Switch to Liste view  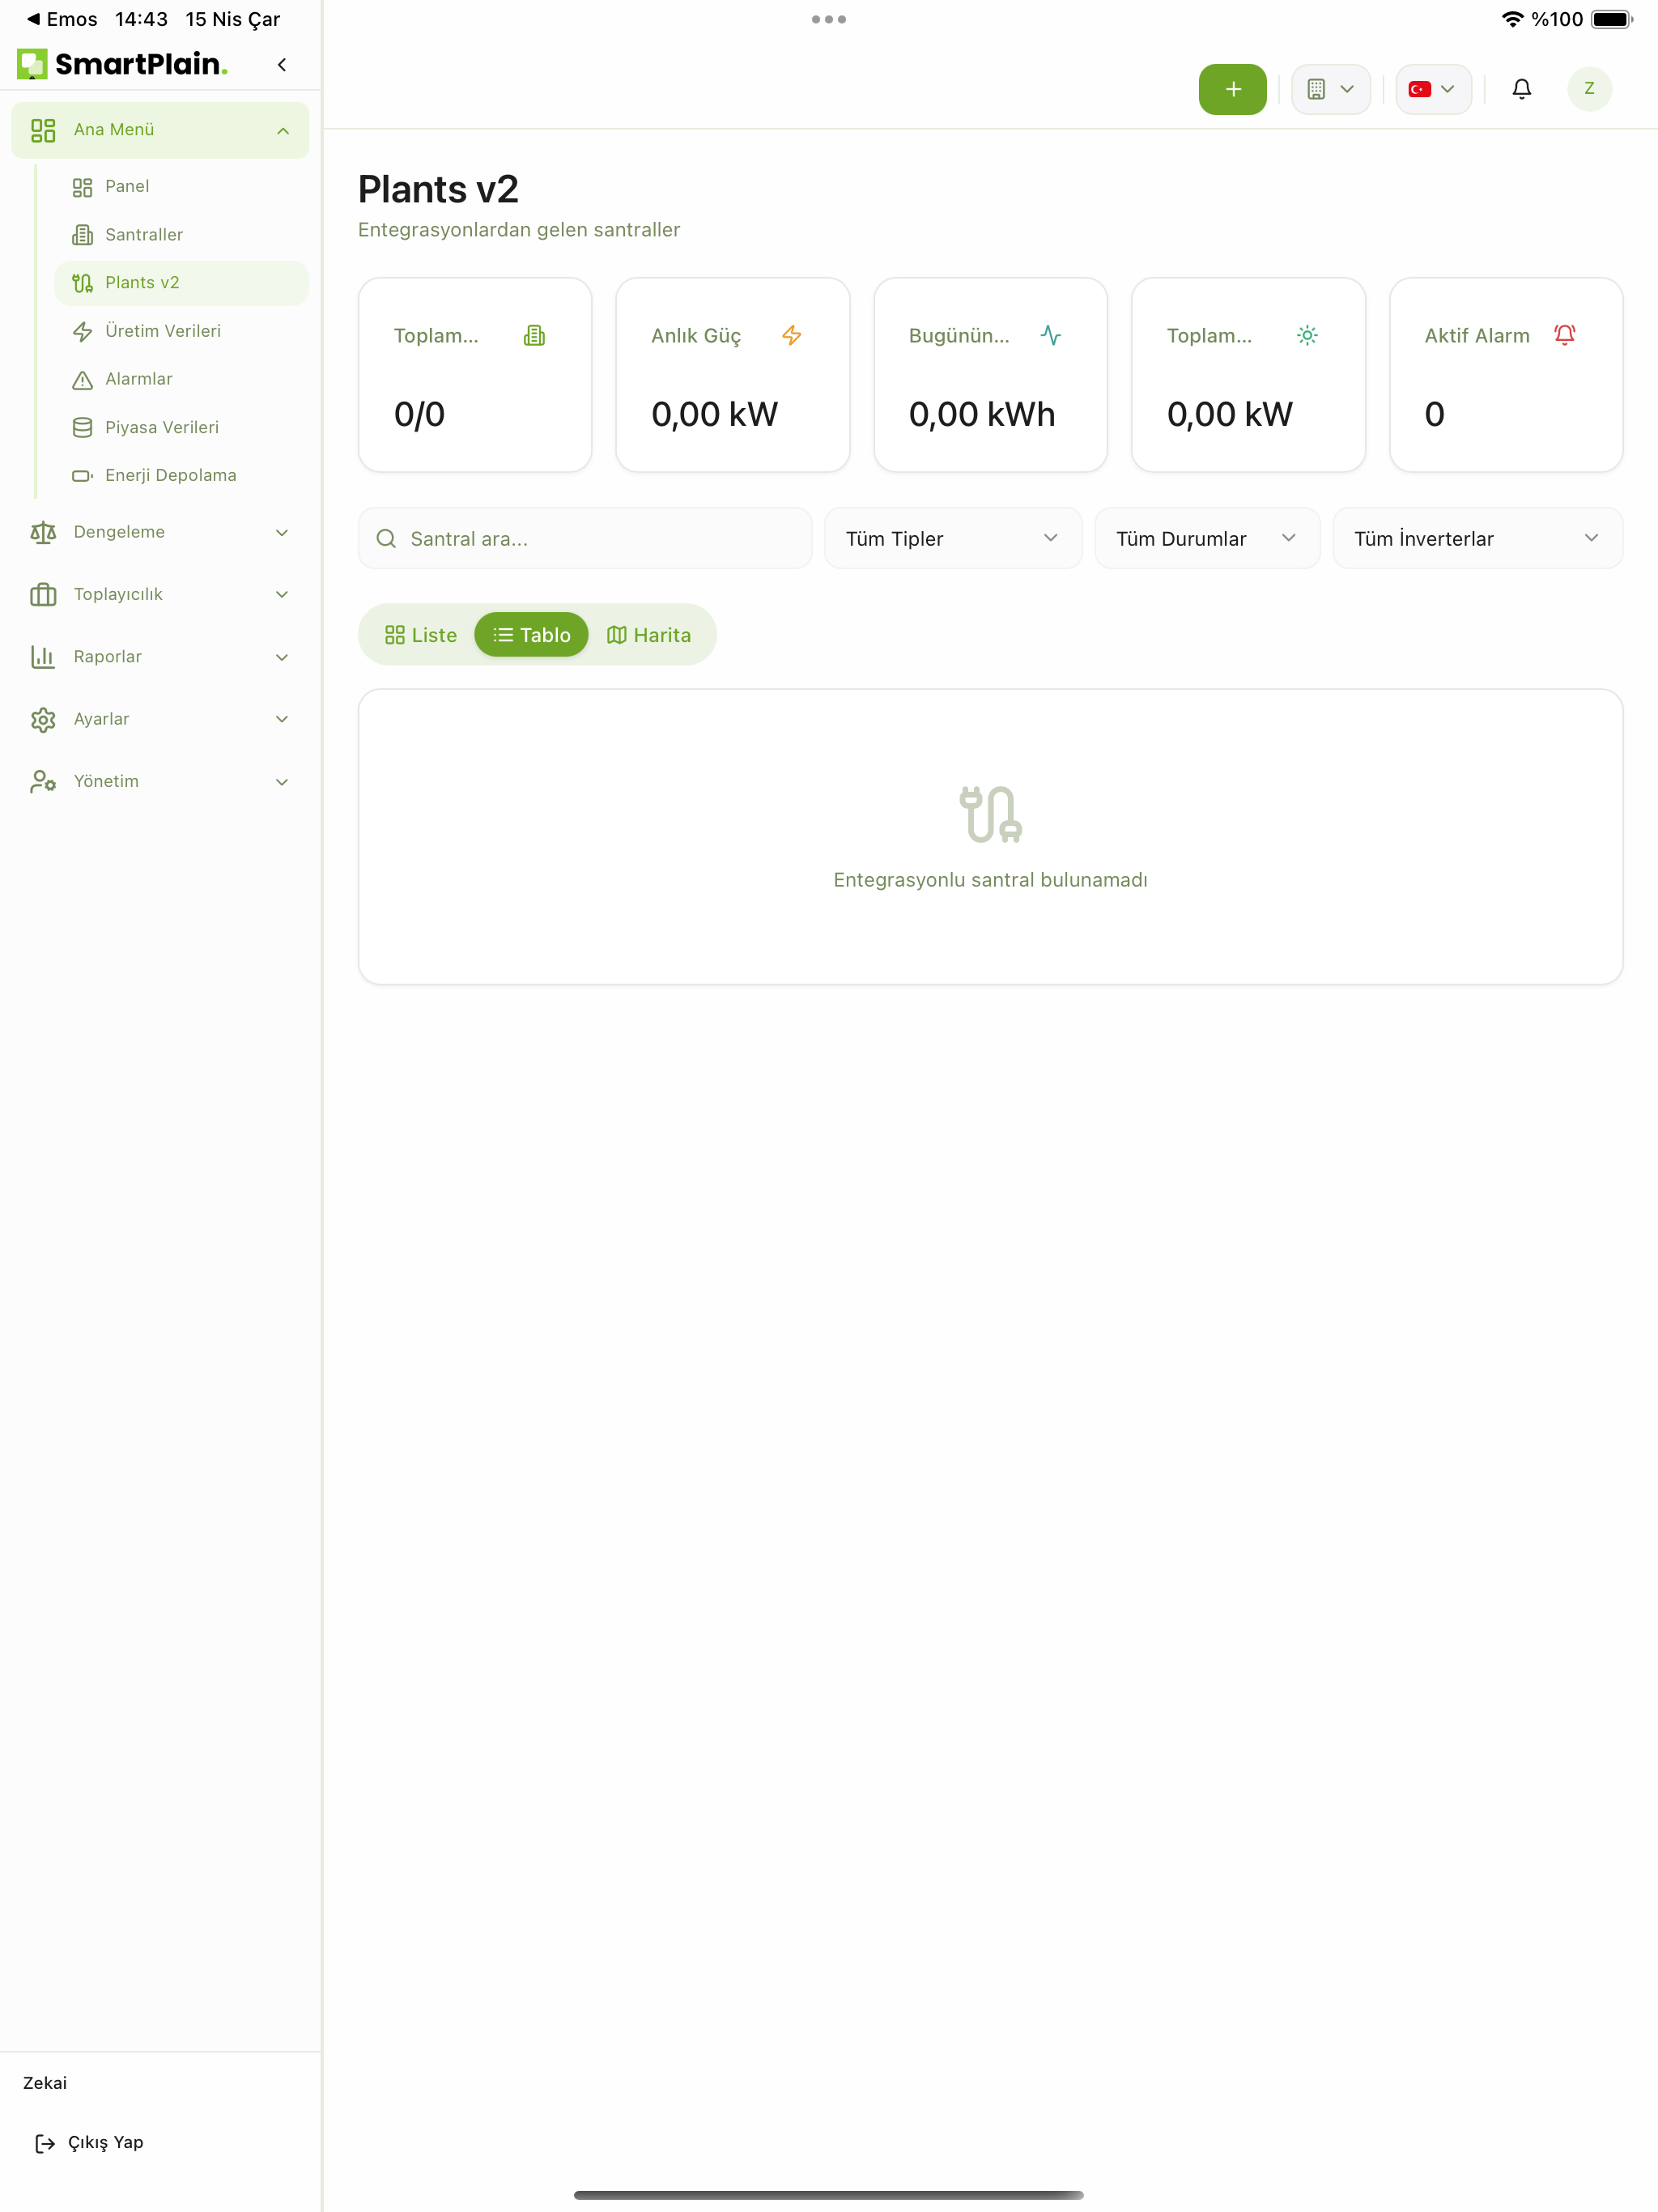tap(421, 635)
